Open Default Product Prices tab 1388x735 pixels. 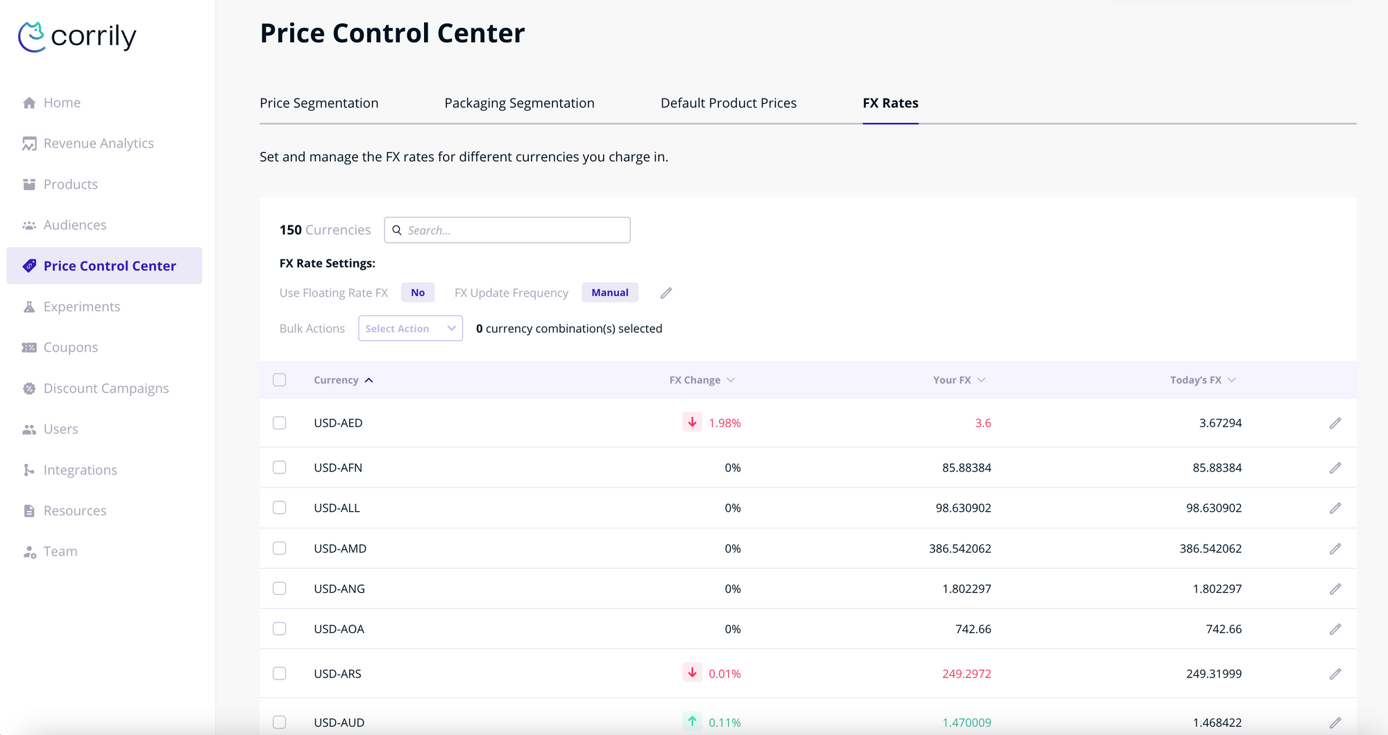[x=729, y=103]
